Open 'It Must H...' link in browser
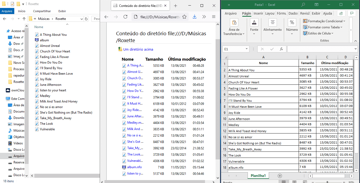 (x=135, y=104)
